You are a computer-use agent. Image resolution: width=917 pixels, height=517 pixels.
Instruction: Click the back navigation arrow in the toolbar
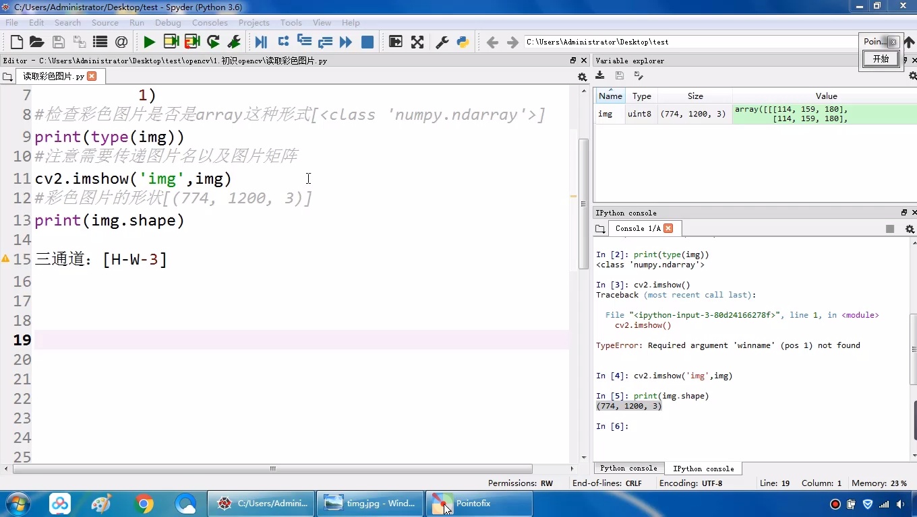[x=493, y=42]
